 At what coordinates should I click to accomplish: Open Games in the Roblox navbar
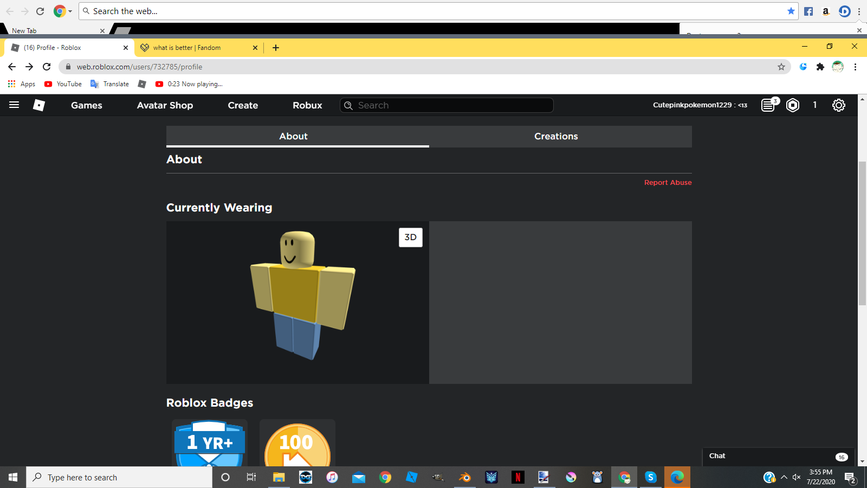click(x=87, y=105)
